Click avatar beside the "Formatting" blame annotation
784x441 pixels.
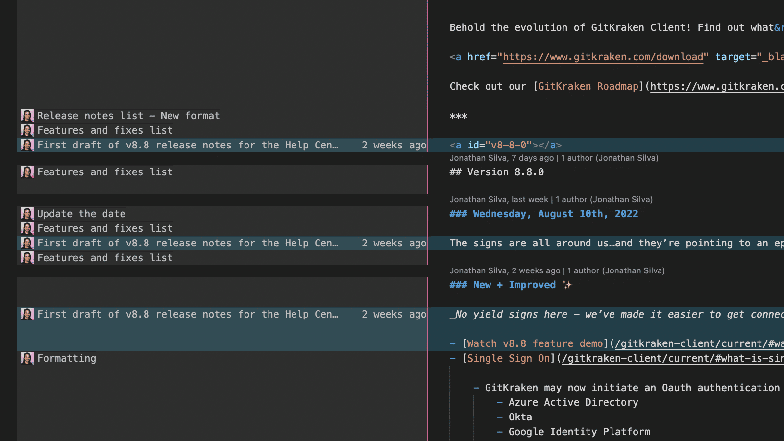pos(27,358)
